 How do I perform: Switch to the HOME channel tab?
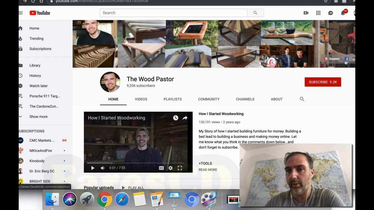pyautogui.click(x=113, y=99)
